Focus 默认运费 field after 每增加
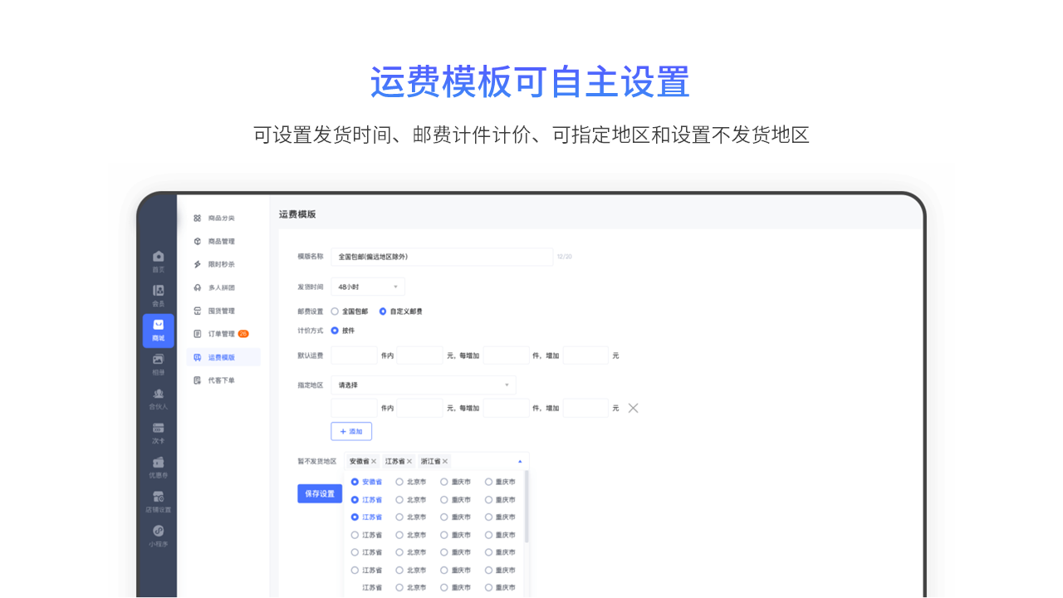The height and width of the screenshot is (598, 1063). [507, 355]
